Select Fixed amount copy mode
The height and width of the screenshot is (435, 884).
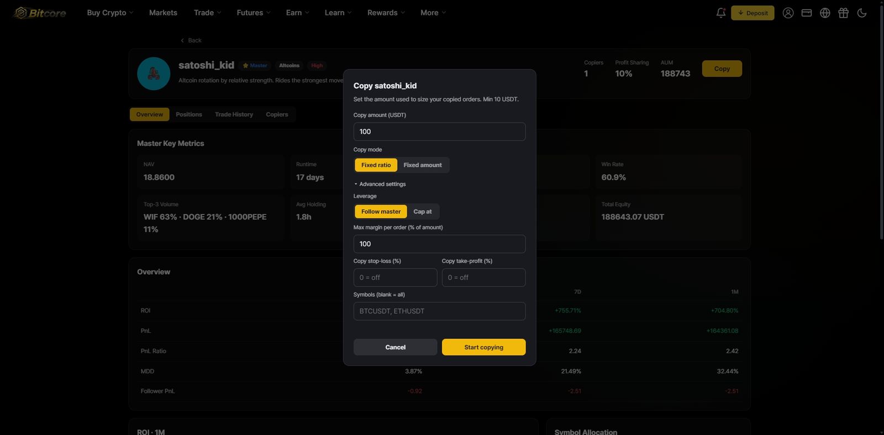423,165
